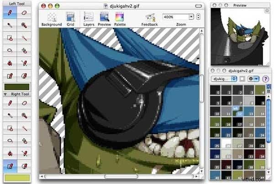The height and width of the screenshot is (184, 274).
Task: Select palette color swatch 34
Action: (260, 154)
